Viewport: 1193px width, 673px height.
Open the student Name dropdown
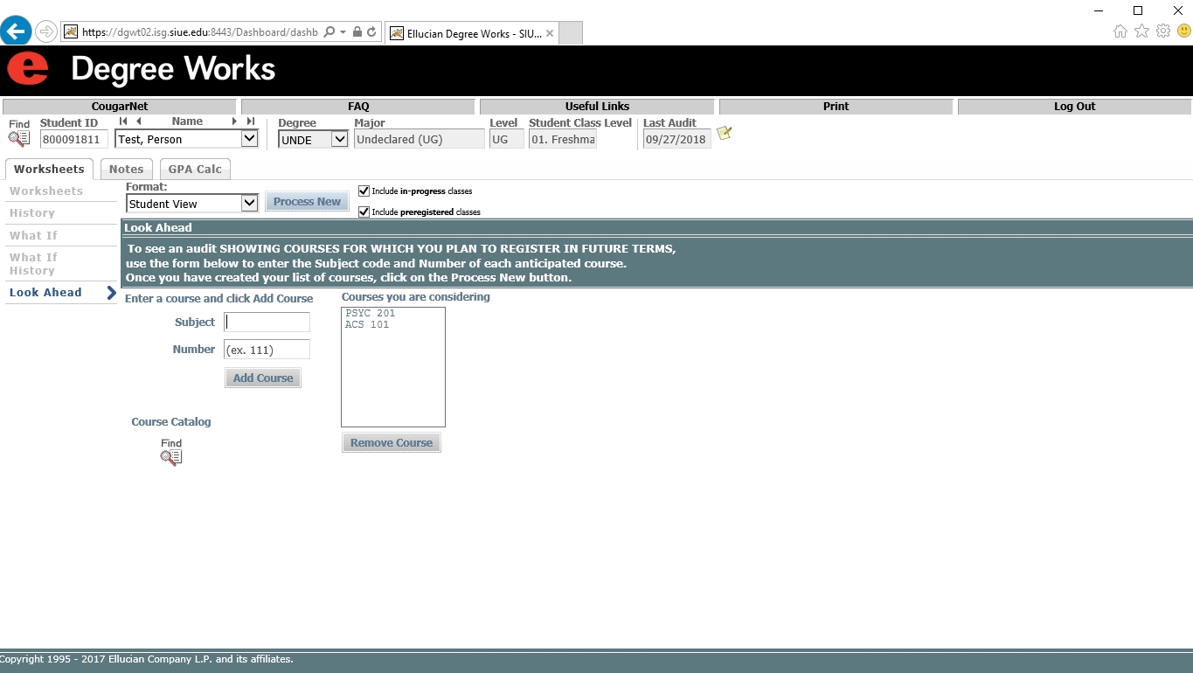[x=249, y=139]
